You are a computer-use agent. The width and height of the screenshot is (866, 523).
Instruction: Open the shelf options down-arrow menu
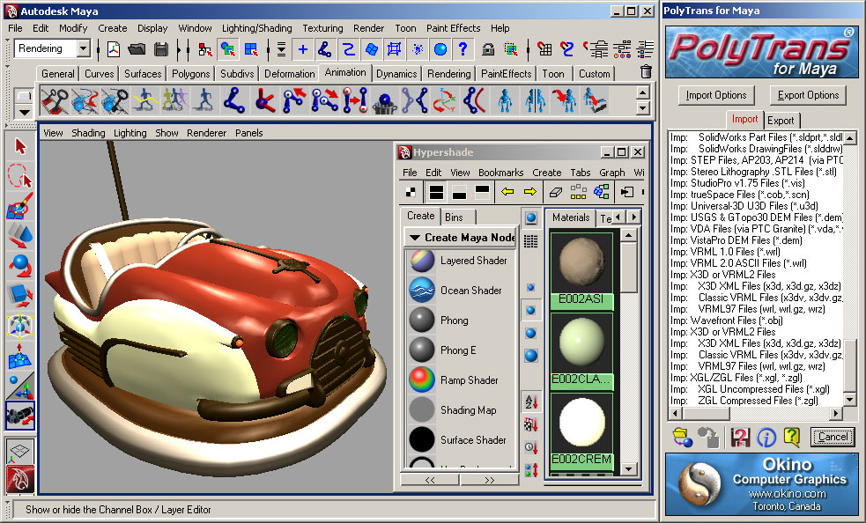24,112
